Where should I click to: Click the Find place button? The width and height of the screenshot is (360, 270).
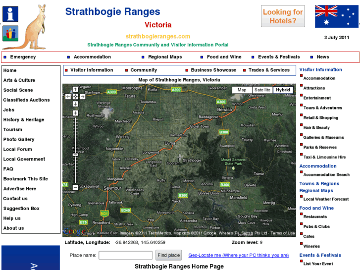(x=168, y=255)
